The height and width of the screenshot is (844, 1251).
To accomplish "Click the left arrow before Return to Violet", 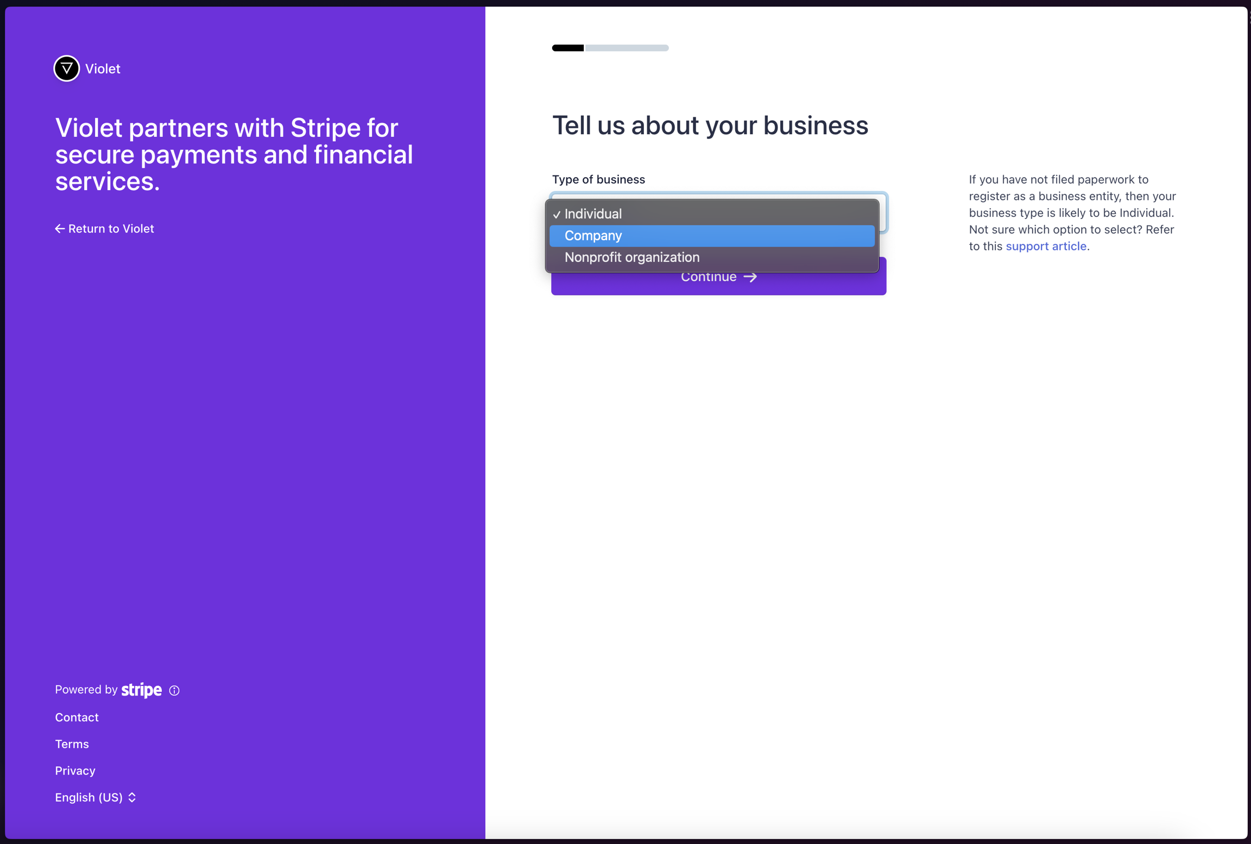I will point(60,229).
